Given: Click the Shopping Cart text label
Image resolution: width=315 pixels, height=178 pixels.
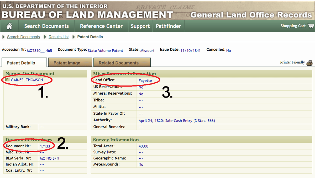Looking at the screenshot, I should click(293, 26).
